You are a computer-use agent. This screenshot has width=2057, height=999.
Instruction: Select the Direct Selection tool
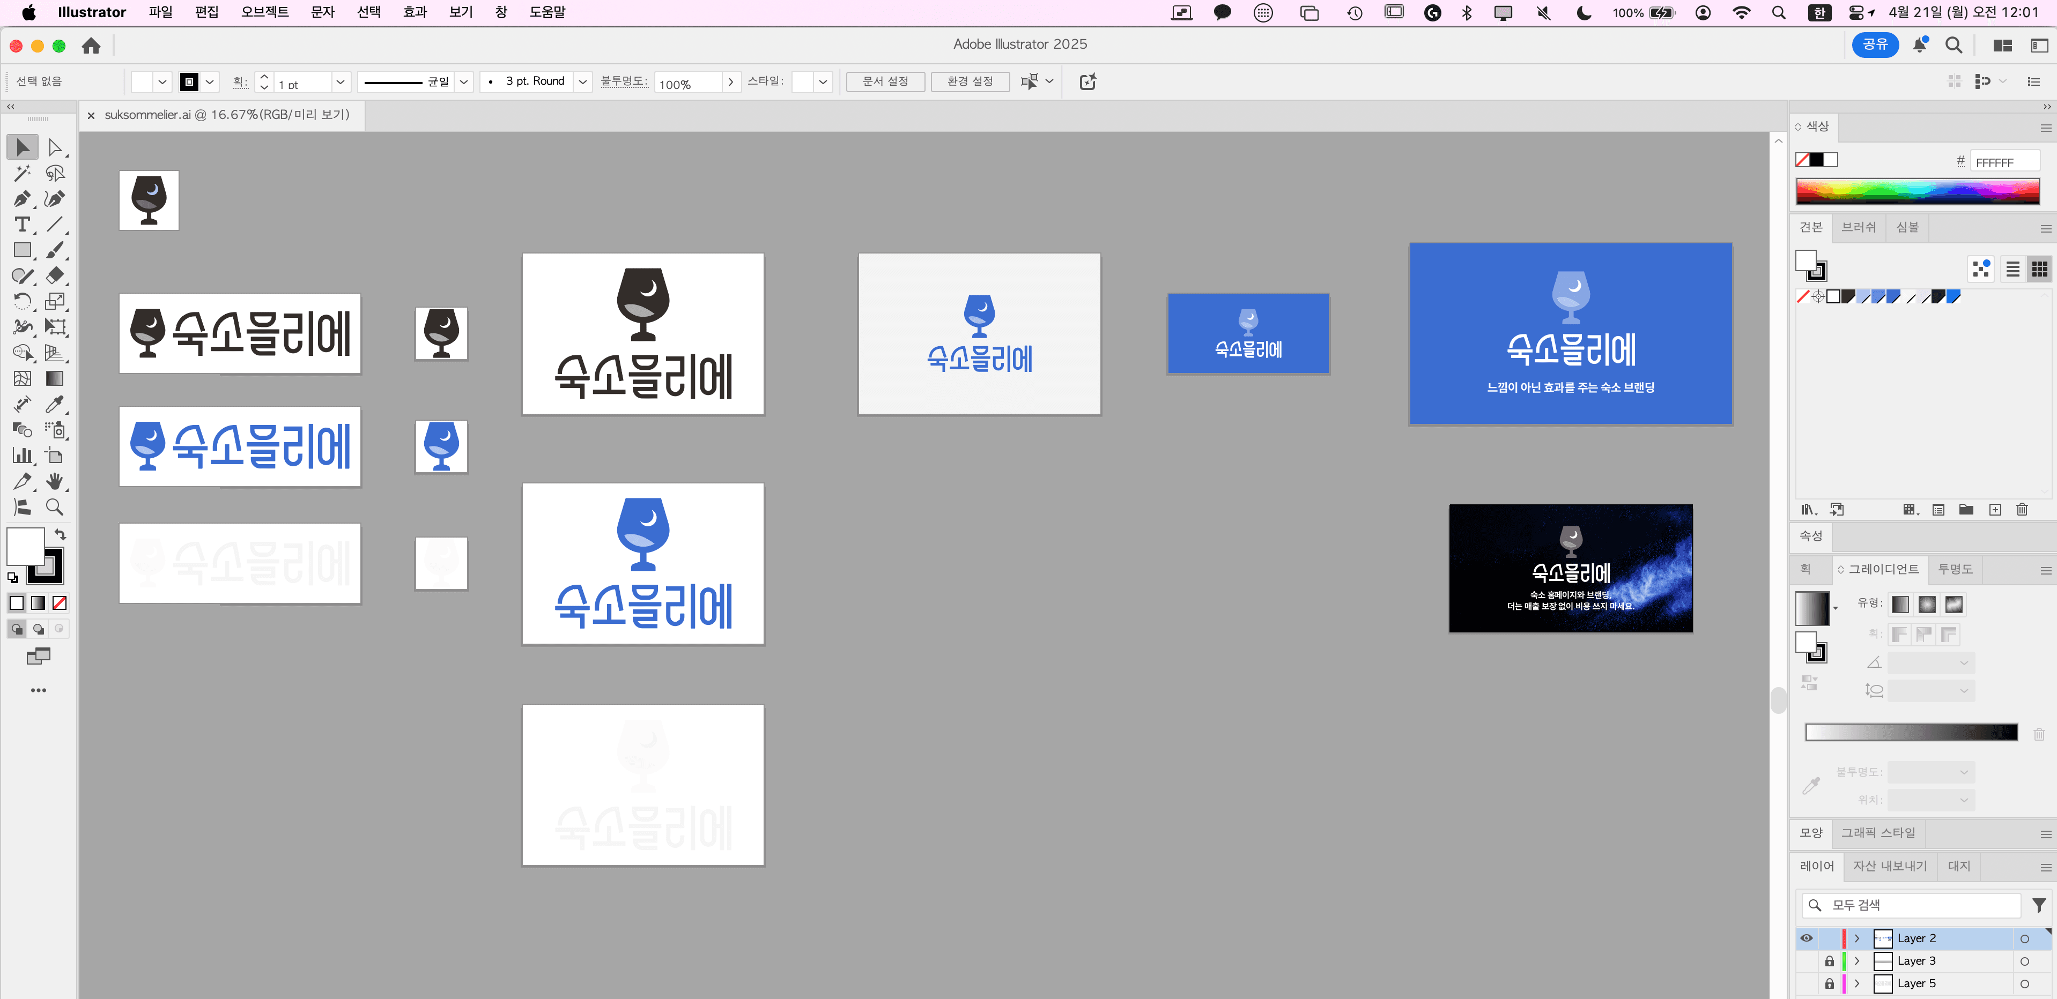coord(54,147)
